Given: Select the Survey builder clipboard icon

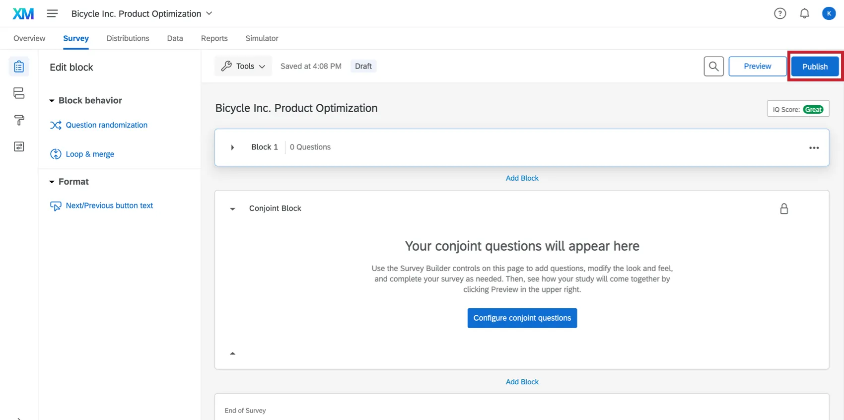Looking at the screenshot, I should tap(19, 67).
